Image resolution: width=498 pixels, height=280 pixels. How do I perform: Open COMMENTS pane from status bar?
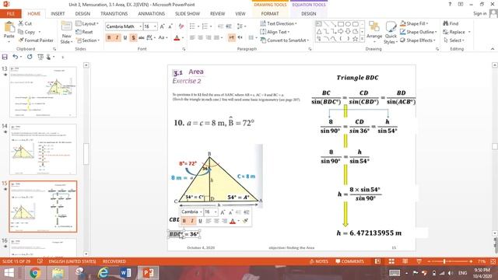(x=349, y=261)
